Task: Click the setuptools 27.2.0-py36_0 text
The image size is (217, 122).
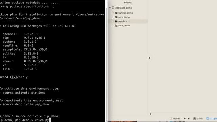Action: [36, 49]
